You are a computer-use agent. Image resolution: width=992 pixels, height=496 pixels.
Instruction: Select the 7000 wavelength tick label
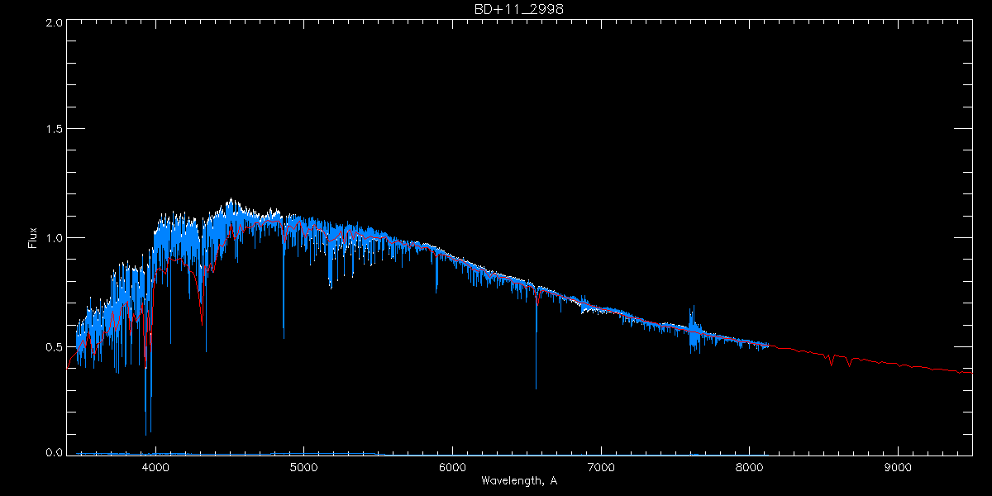click(601, 466)
